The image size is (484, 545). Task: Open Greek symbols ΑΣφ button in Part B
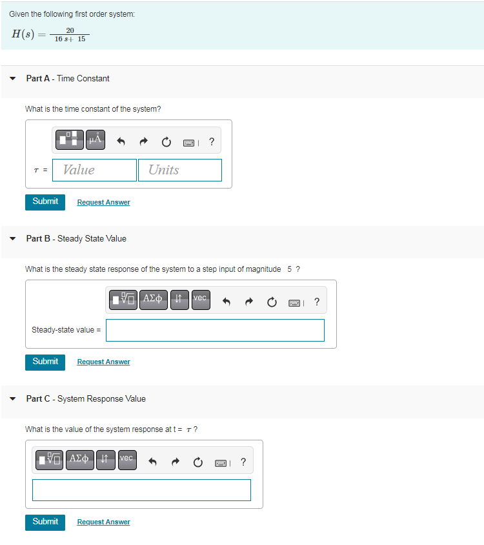click(x=153, y=300)
